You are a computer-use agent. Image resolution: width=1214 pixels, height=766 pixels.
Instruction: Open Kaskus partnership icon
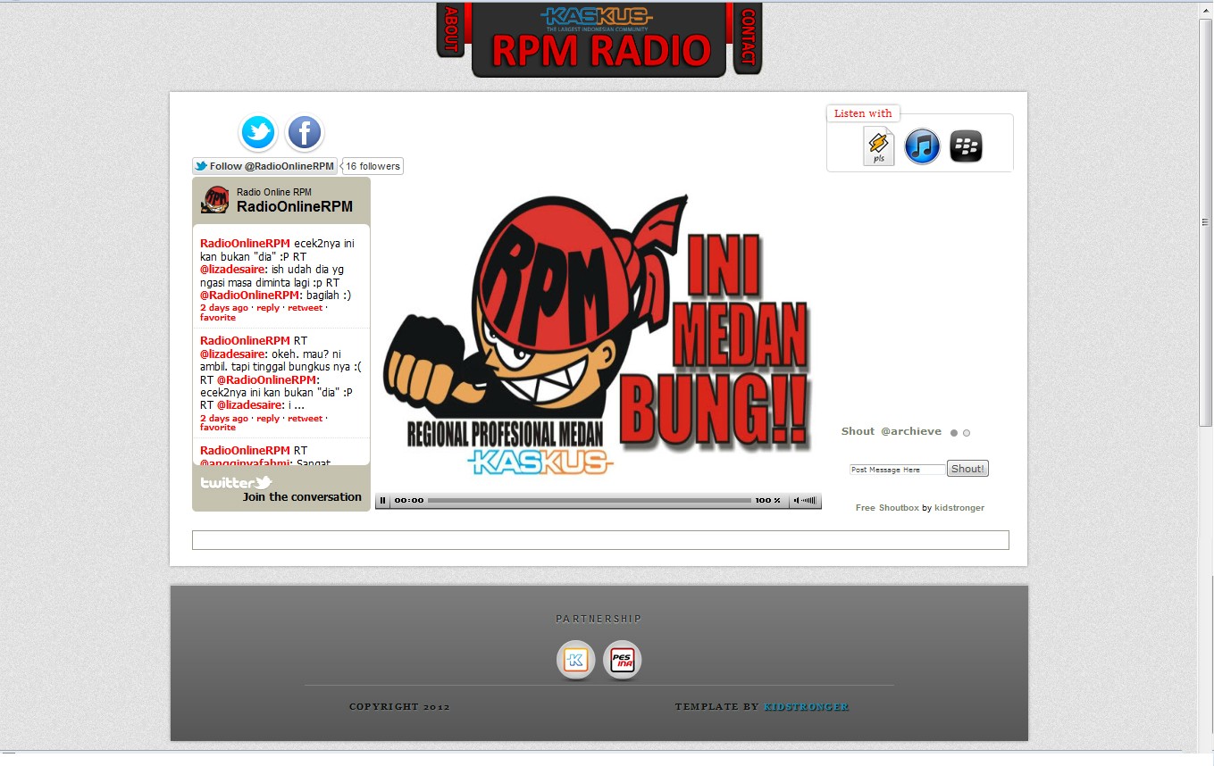pyautogui.click(x=576, y=661)
